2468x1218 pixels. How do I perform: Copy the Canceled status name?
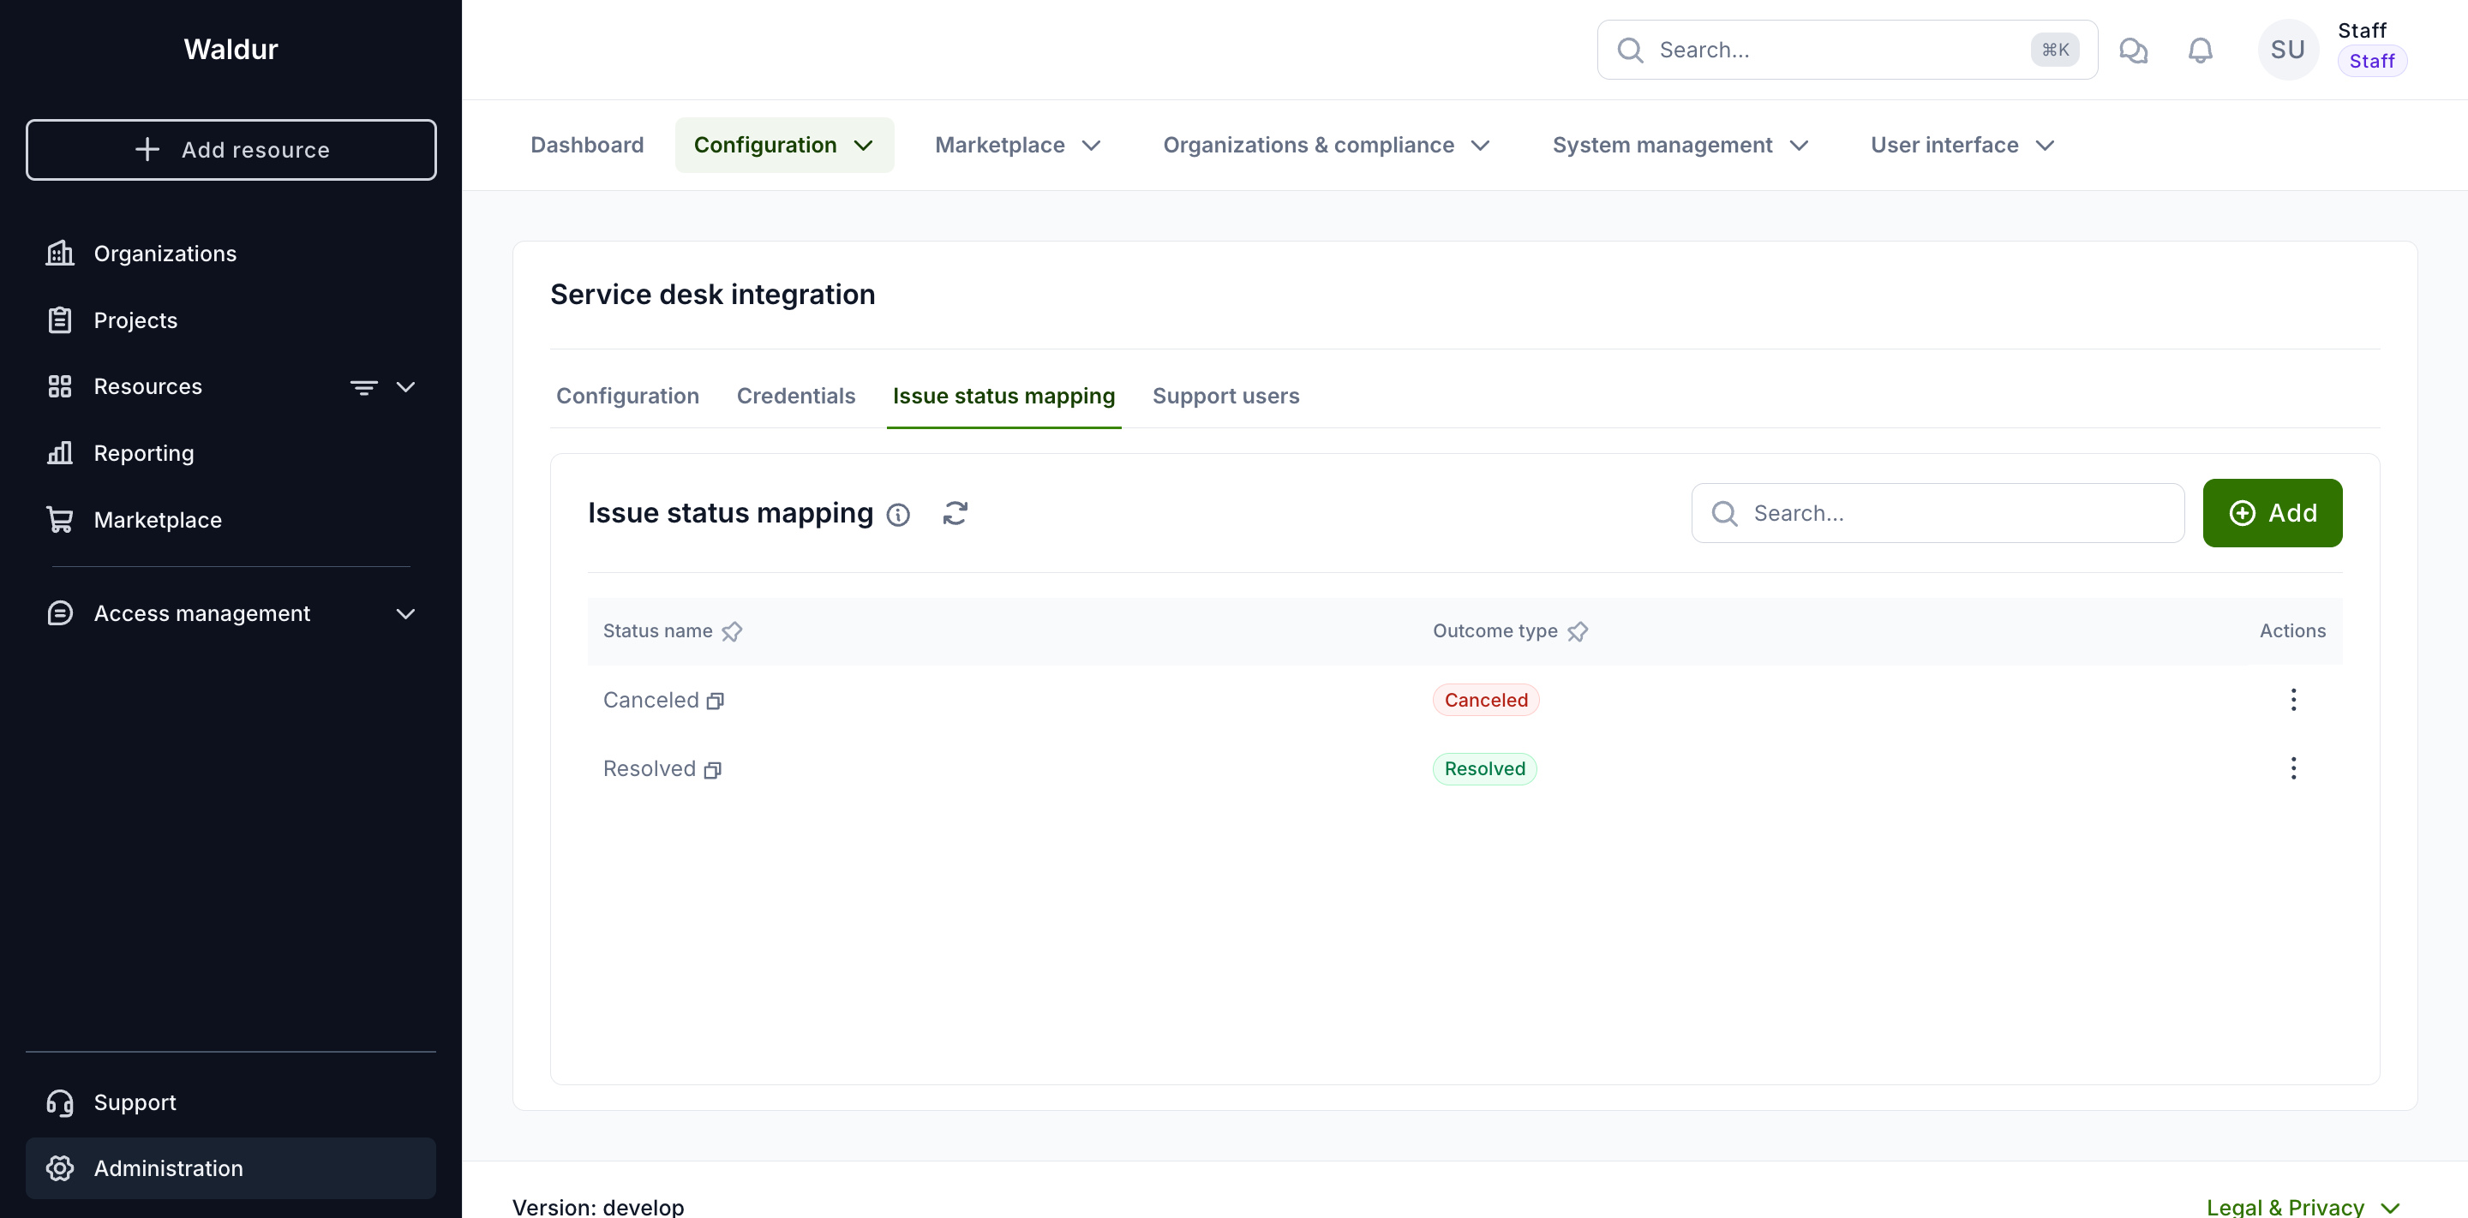click(x=715, y=702)
